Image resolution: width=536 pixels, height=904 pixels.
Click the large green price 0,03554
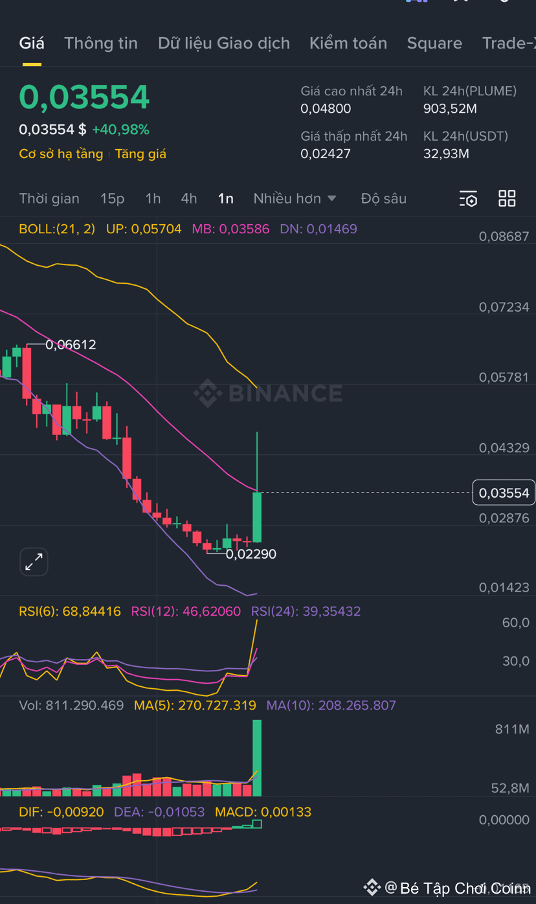point(84,97)
